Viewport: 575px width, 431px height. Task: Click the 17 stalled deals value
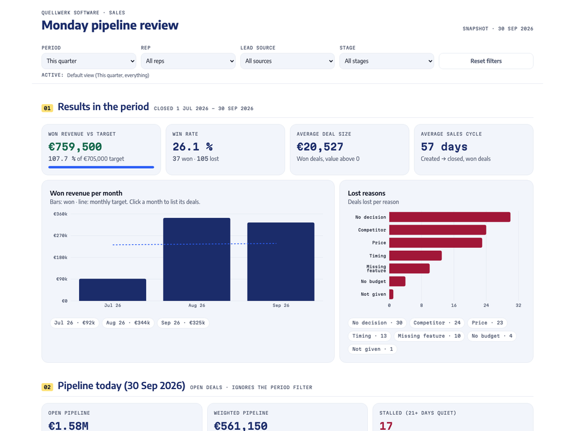[x=386, y=426]
